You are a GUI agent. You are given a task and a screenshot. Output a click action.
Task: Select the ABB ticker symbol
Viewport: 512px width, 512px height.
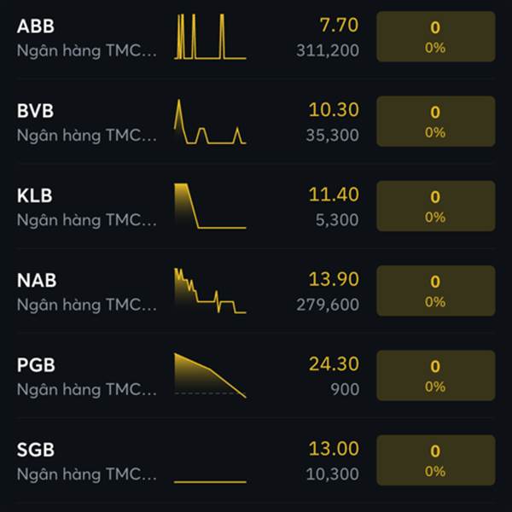pyautogui.click(x=36, y=26)
